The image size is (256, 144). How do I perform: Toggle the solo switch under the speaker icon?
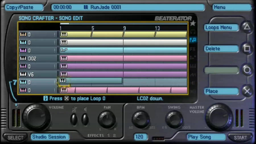click(x=85, y=119)
